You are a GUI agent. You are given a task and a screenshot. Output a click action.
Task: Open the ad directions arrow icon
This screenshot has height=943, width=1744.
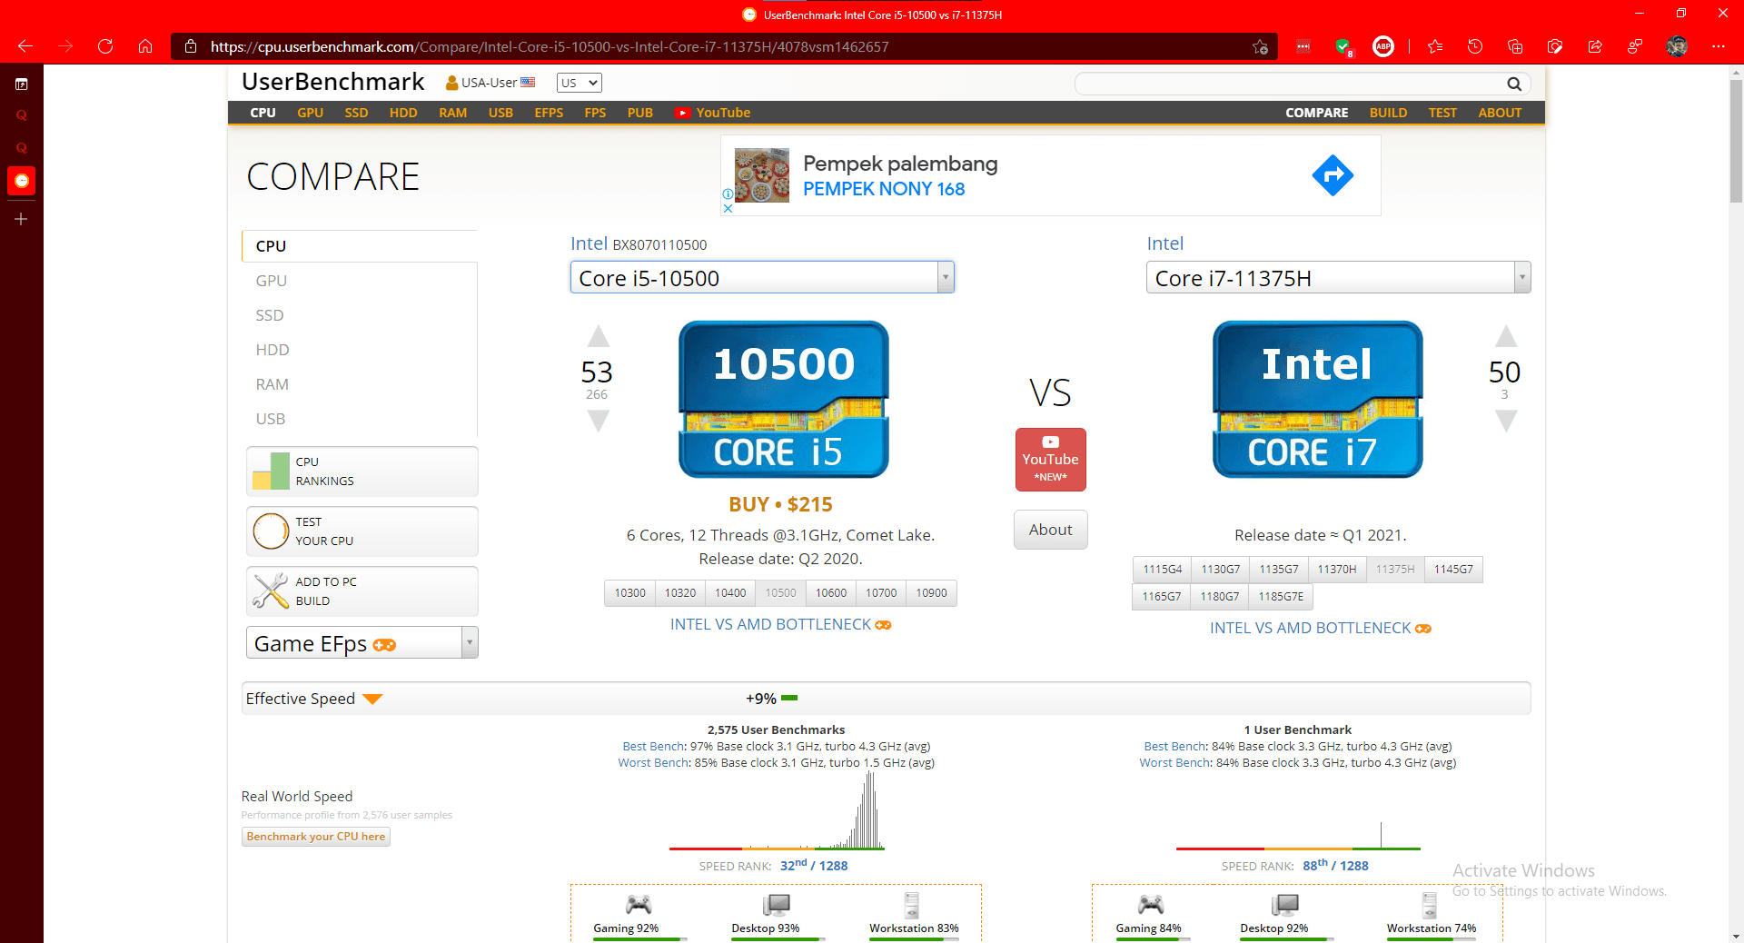1333,175
